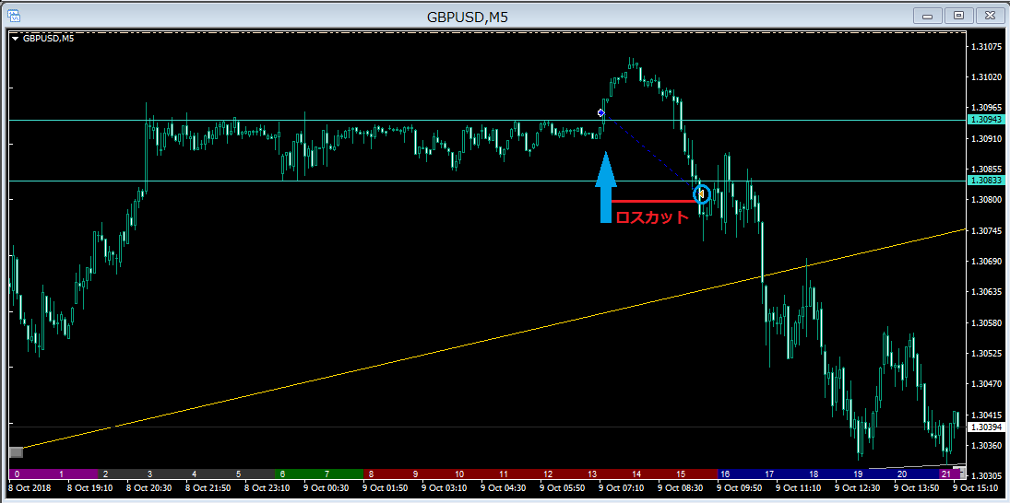The image size is (1010, 503).
Task: Click the 1.31020 price scale value
Action: [986, 77]
